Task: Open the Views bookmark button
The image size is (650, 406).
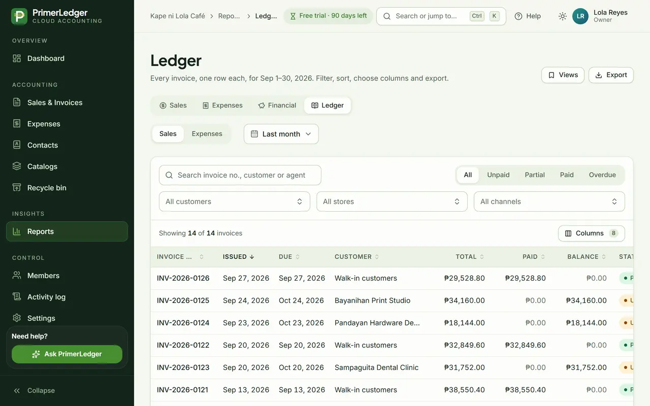Action: pos(563,75)
